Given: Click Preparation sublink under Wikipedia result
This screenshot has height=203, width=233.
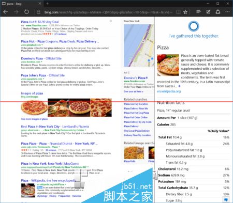Looking at the screenshot, I should [64, 196].
